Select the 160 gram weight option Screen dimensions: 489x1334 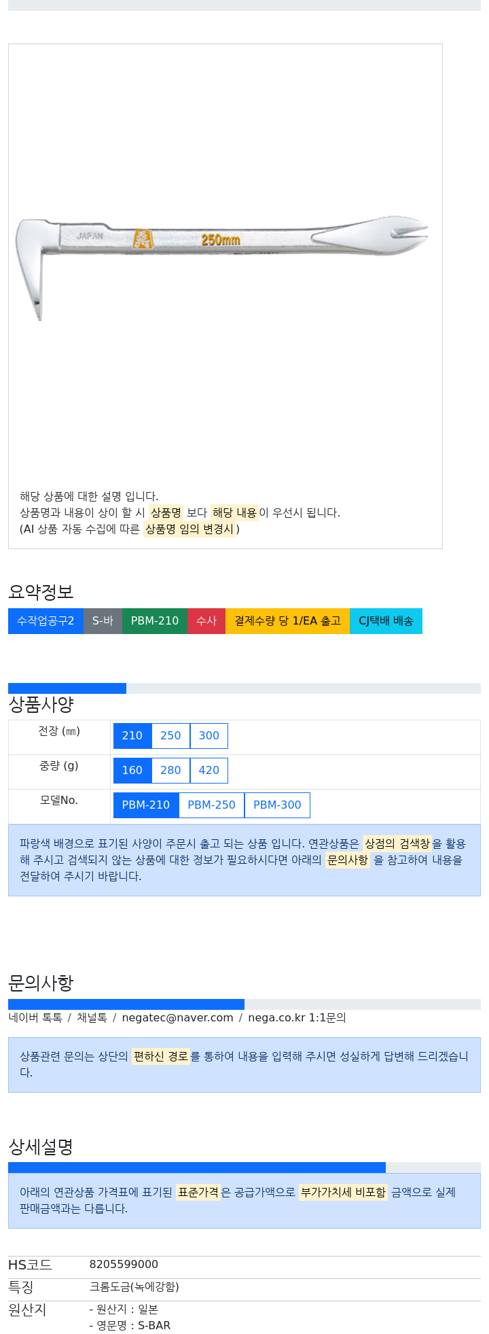pyautogui.click(x=132, y=771)
